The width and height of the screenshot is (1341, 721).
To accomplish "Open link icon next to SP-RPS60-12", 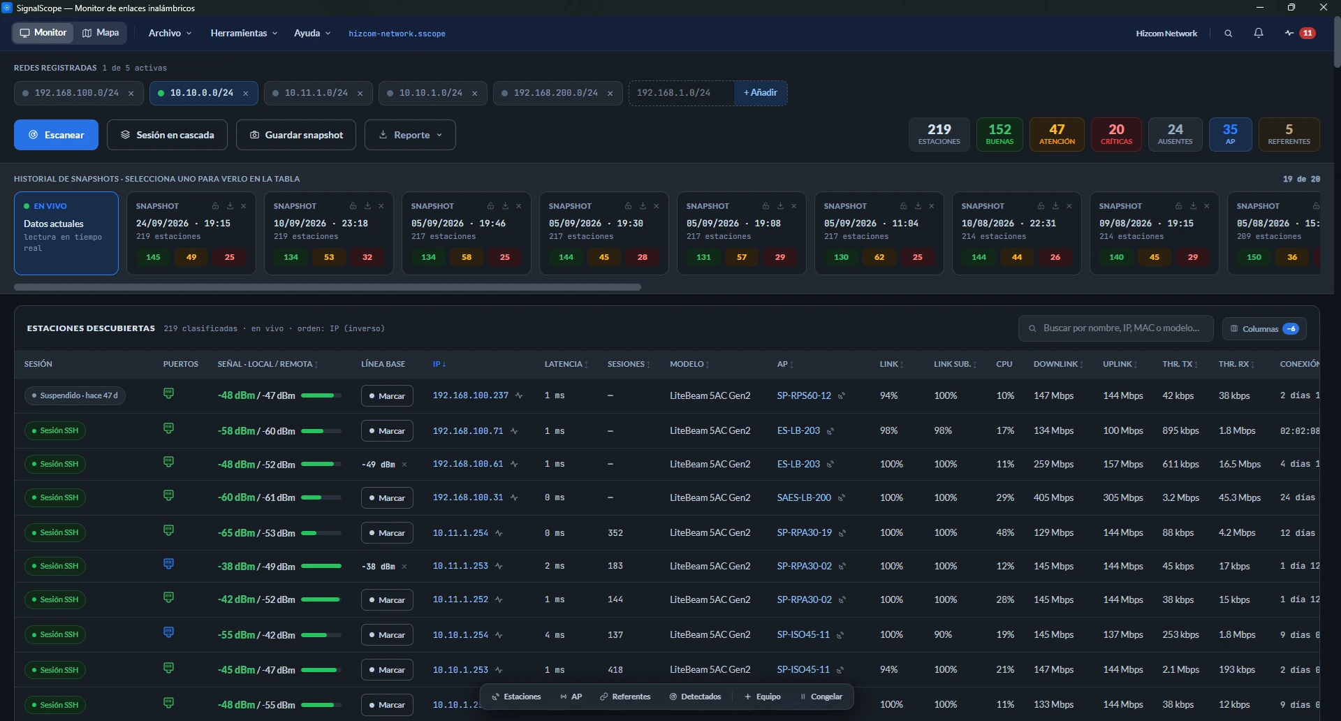I will (x=842, y=396).
